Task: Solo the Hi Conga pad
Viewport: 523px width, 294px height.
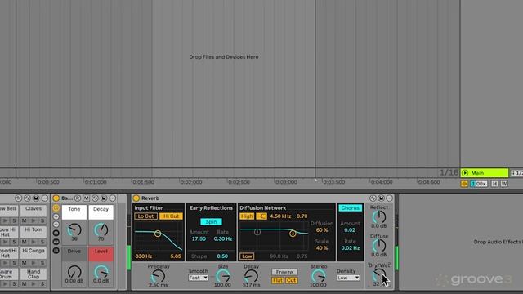Action: coord(42,263)
